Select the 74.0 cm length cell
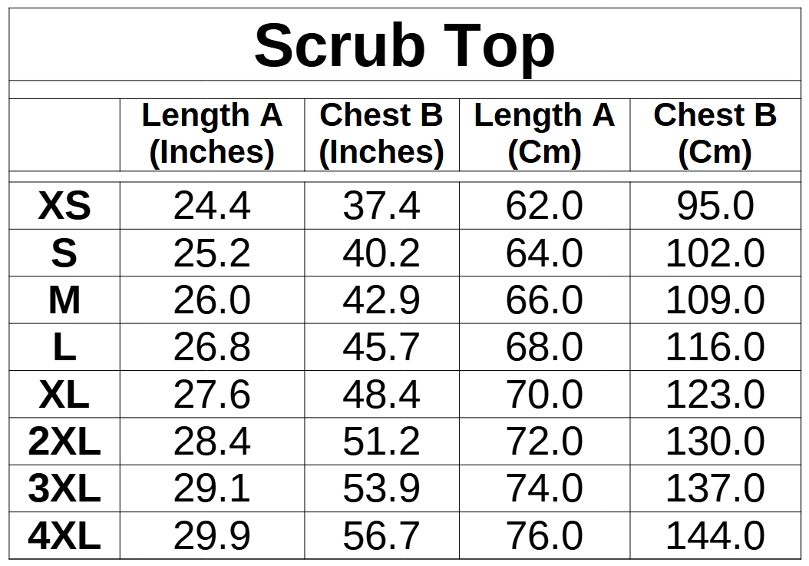This screenshot has height=566, width=809. tap(544, 489)
